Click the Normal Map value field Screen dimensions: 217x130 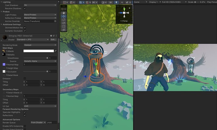40,65
